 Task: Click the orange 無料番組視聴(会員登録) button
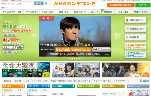(x=121, y=5)
